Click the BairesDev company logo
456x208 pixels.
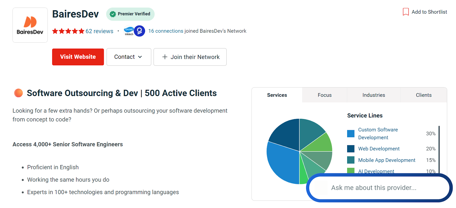point(30,25)
